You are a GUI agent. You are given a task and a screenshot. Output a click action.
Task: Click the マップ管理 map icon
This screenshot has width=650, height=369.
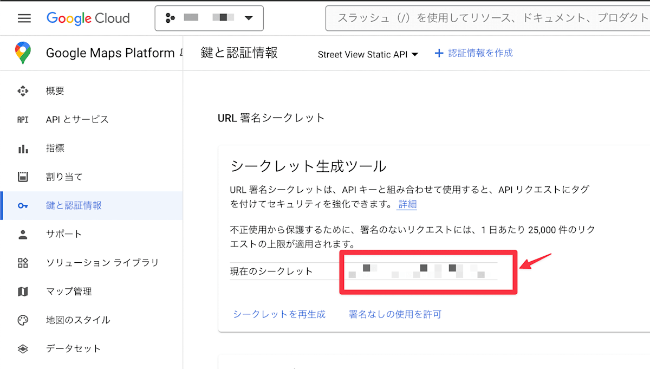pos(23,292)
